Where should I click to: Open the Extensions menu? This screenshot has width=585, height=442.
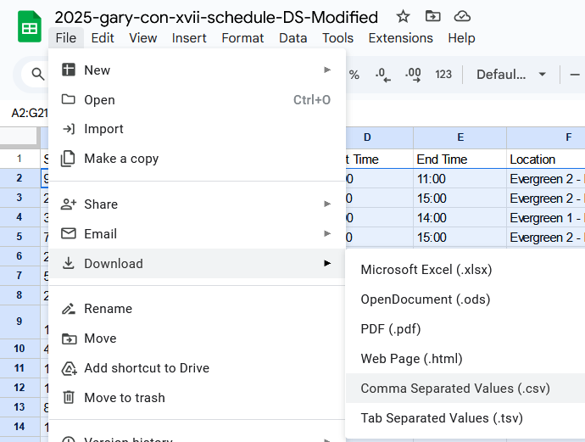pos(401,38)
